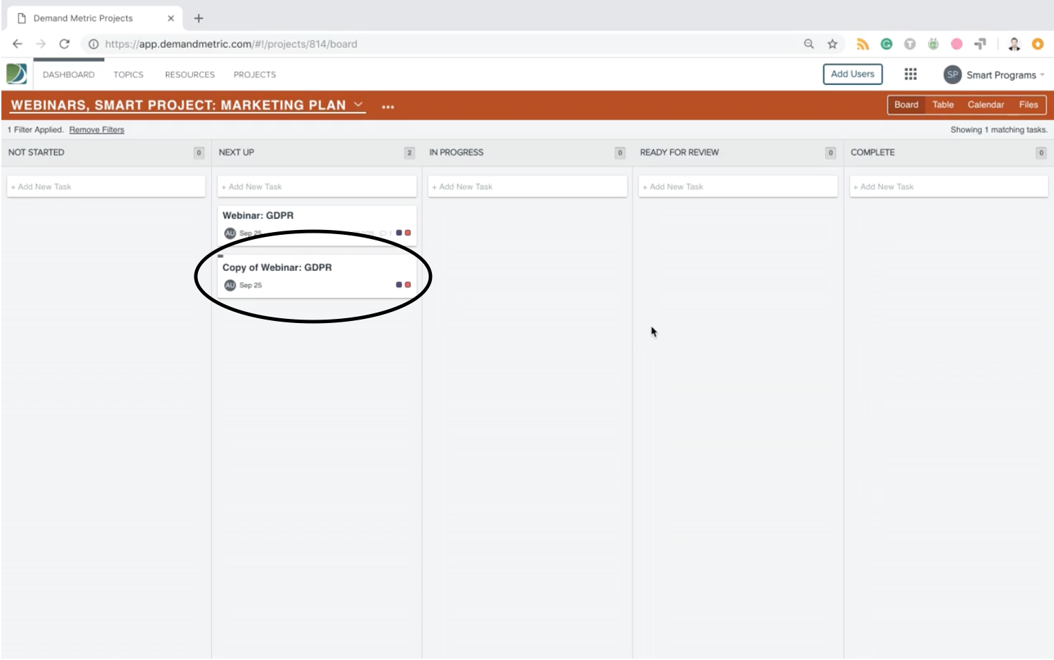Open Copy of Webinar: GDPR task card
The height and width of the screenshot is (660, 1054).
[317, 277]
